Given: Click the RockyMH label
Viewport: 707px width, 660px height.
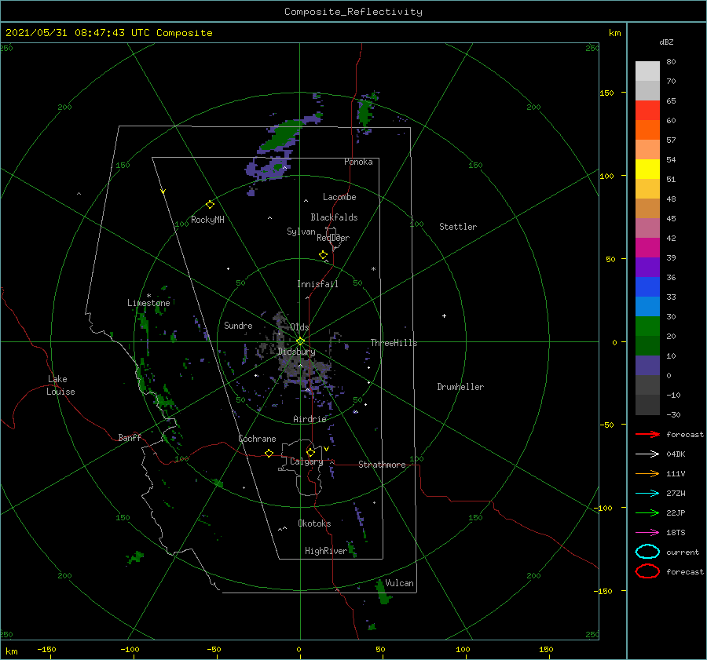Looking at the screenshot, I should coord(207,220).
